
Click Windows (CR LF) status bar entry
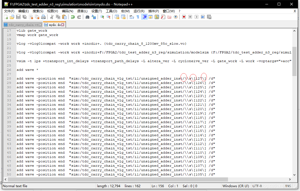coord(236,186)
